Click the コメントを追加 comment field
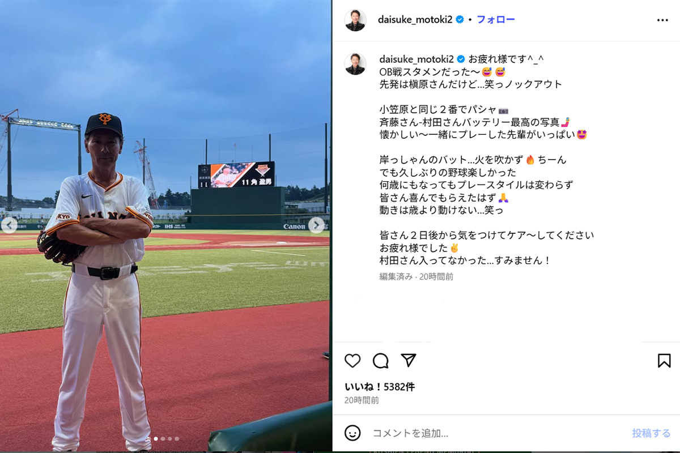This screenshot has height=453, width=680. [499, 433]
